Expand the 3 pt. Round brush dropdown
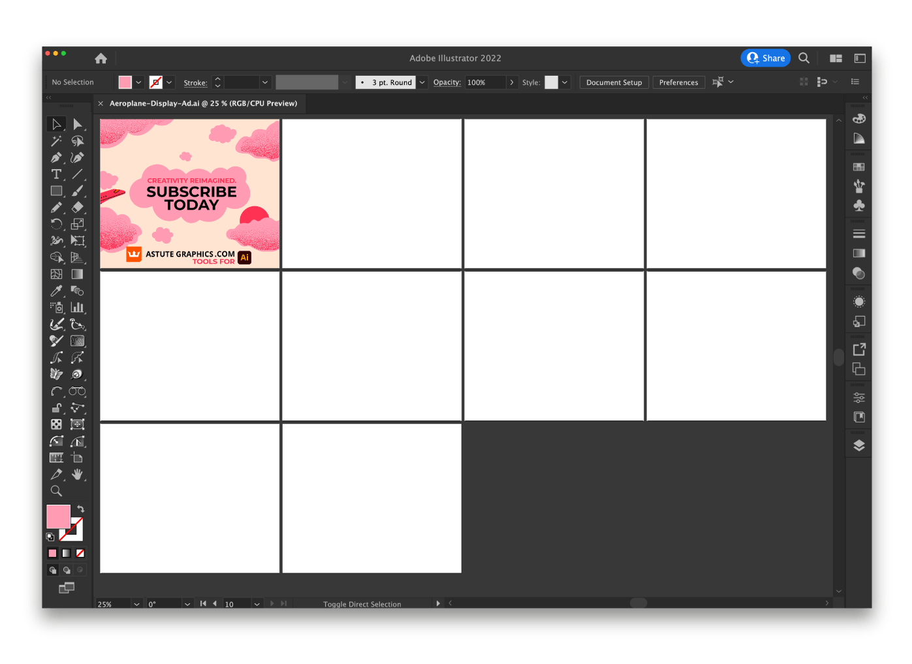Screen dimensions: 912x664 click(x=422, y=82)
